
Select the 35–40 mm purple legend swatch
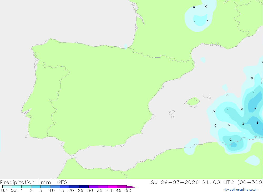[x=103, y=187]
